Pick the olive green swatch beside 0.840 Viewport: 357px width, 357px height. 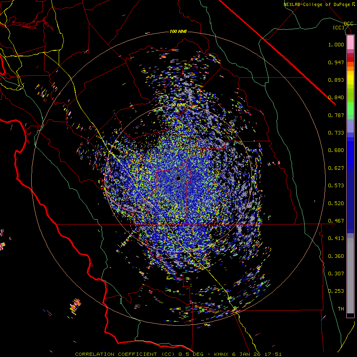click(350, 95)
